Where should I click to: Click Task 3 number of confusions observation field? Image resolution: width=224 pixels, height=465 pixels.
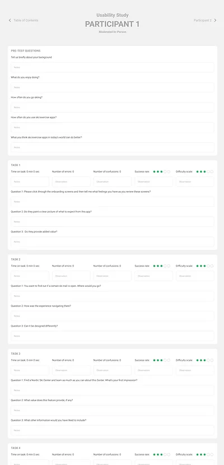click(x=113, y=370)
